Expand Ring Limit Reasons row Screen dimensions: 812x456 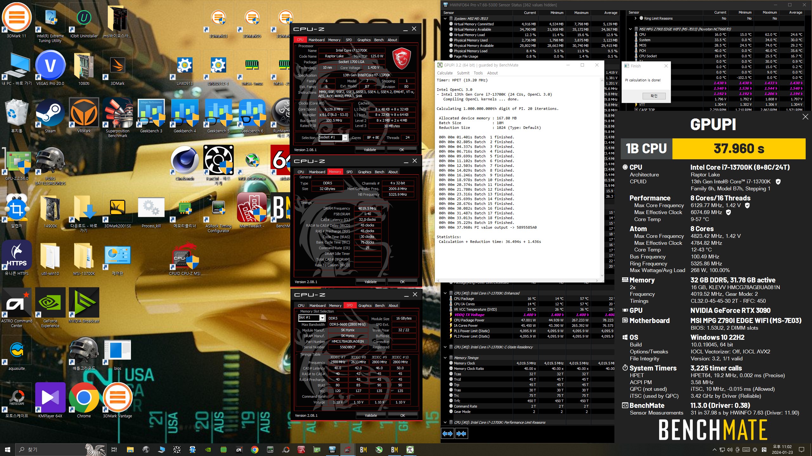click(635, 18)
